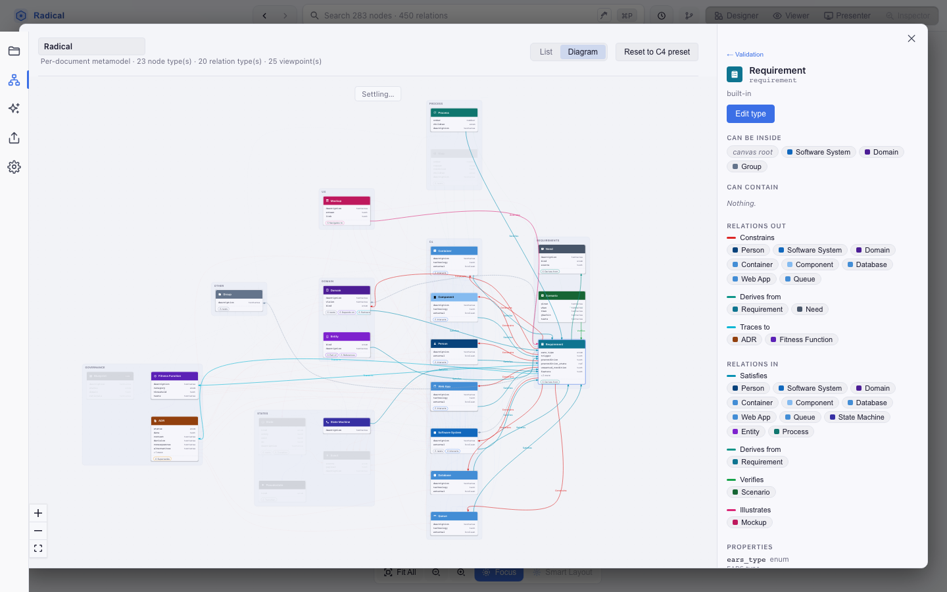The height and width of the screenshot is (592, 947).
Task: Click the zoom-in magnifier in bottom toolbar
Action: (x=461, y=572)
